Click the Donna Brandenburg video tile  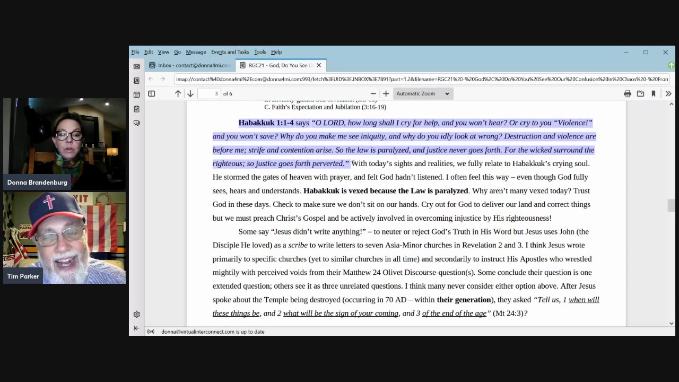(64, 143)
